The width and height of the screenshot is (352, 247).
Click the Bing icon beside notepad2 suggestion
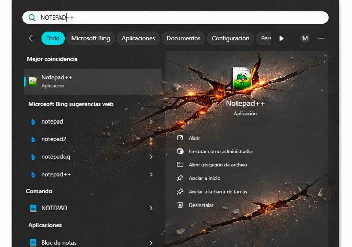coord(33,139)
